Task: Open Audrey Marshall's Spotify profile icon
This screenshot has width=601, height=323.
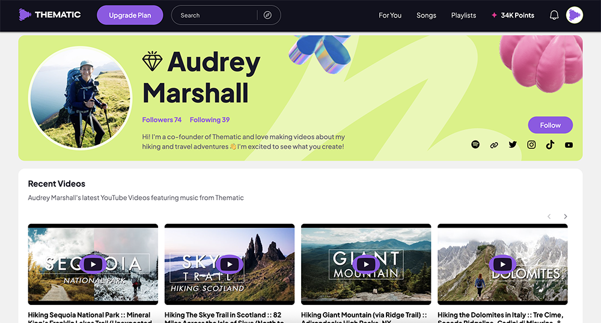Action: click(475, 144)
